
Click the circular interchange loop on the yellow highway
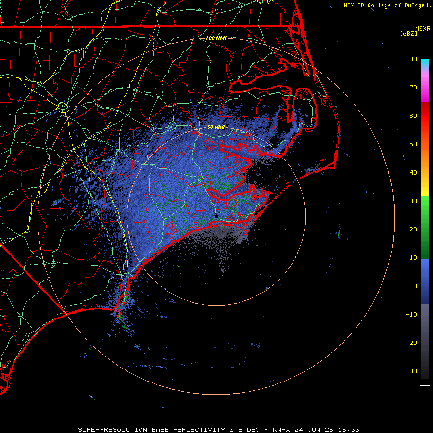point(63,107)
